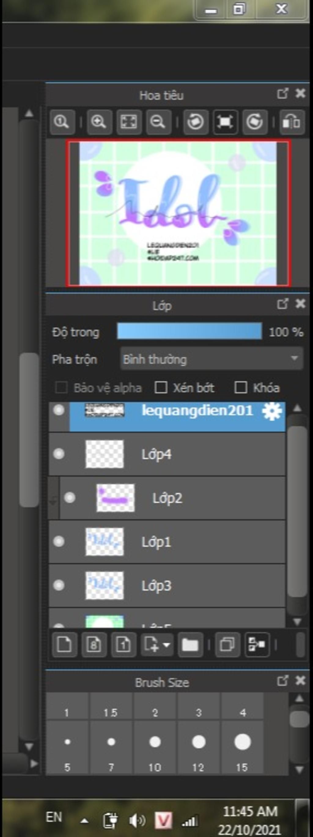Viewport: 313px width, 837px height.
Task: Rotate canvas view counterclockwise
Action: pyautogui.click(x=195, y=122)
